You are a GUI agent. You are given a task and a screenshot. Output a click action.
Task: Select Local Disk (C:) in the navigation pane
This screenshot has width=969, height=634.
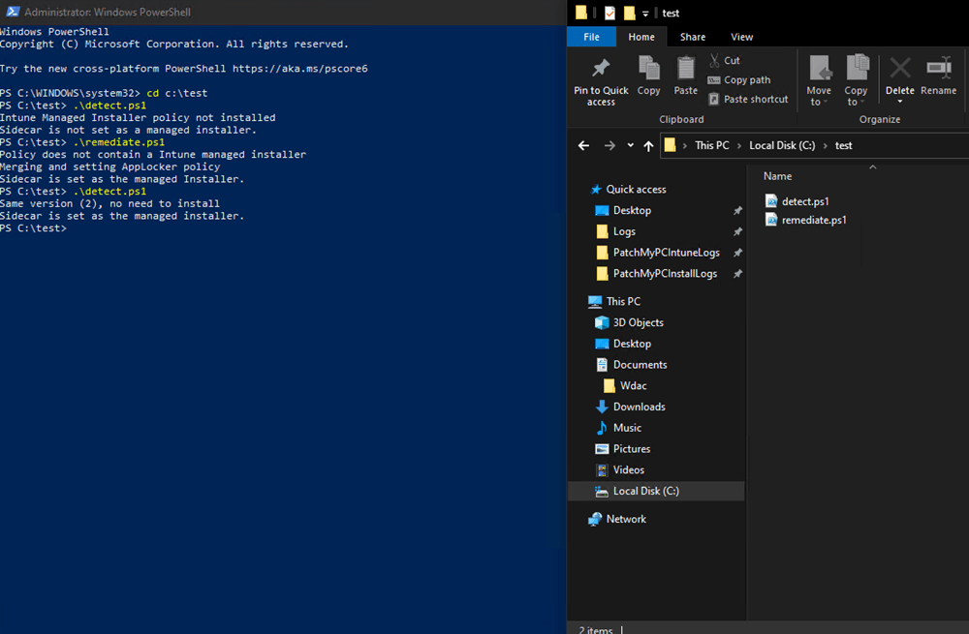(656, 491)
